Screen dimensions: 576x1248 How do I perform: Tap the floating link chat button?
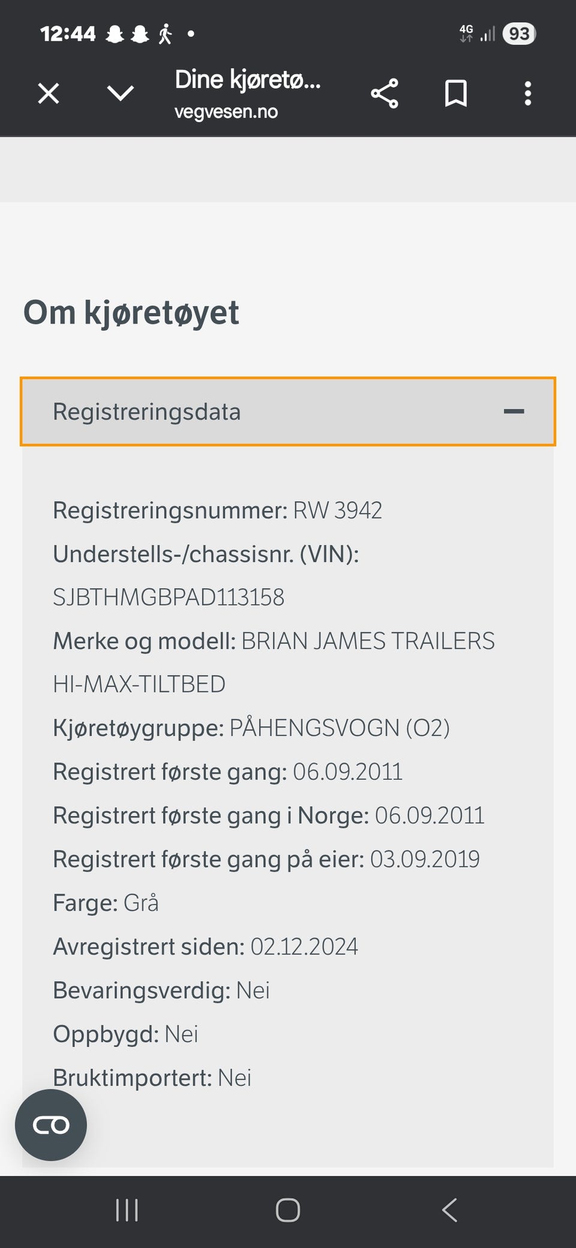[x=51, y=1125]
